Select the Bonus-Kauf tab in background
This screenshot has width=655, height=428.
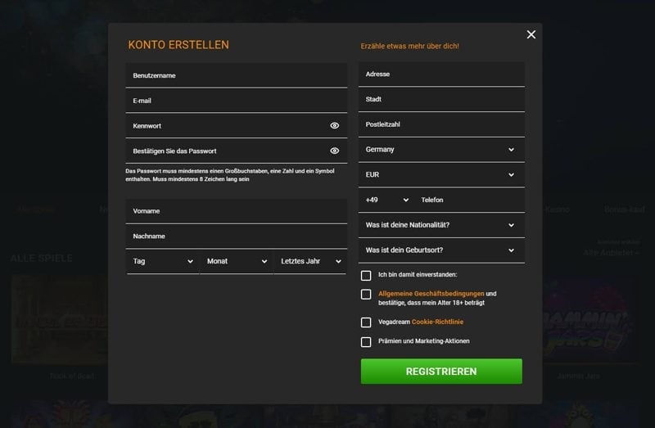(x=625, y=209)
